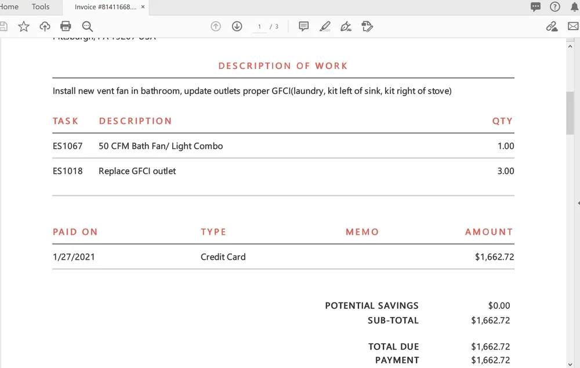The width and height of the screenshot is (580, 368).
Task: Open the find text search tool
Action: [87, 26]
